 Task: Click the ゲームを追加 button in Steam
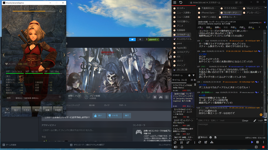pyautogui.click(x=9, y=145)
